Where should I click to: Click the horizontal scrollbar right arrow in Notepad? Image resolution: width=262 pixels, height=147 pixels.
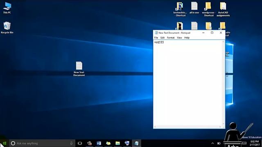(x=220, y=127)
